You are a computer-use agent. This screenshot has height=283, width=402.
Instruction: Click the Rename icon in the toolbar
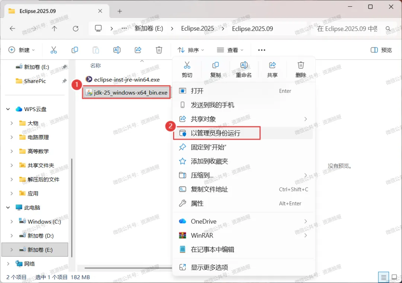pyautogui.click(x=117, y=50)
